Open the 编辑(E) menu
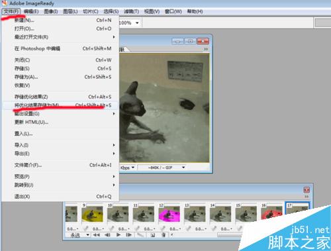 tap(31, 11)
